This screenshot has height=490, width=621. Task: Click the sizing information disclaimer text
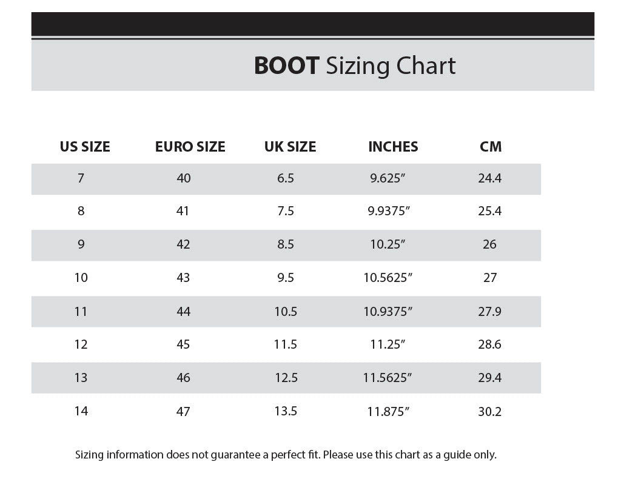point(286,454)
